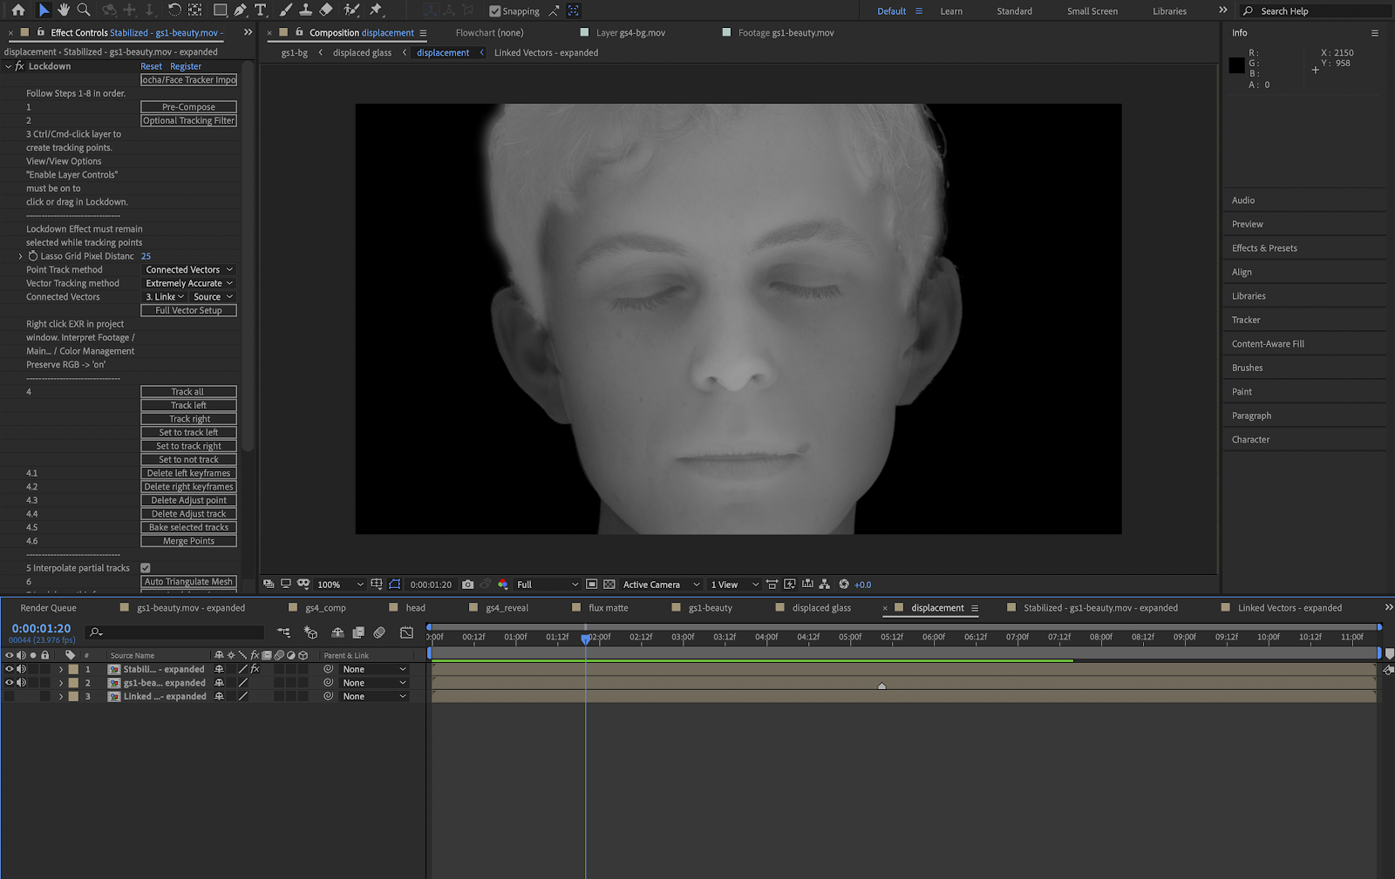Open the Point Track method dropdown
Screen dimensions: 1395x879
188,270
